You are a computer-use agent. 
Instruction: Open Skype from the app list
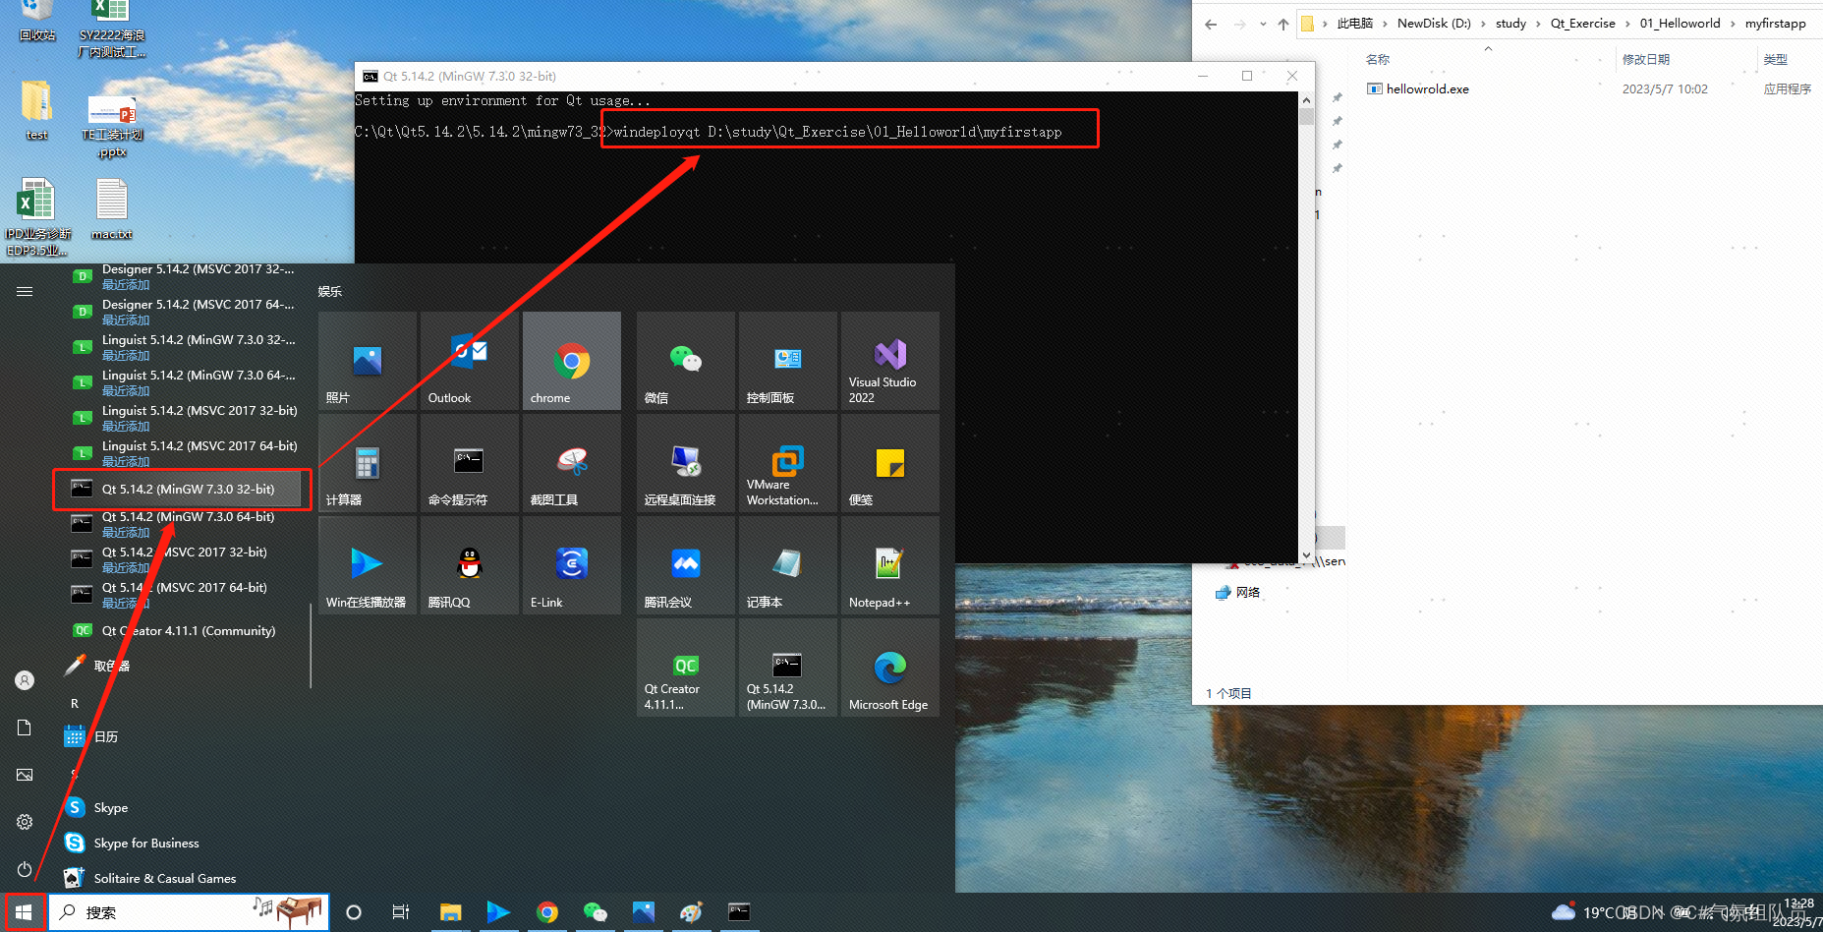(182, 808)
